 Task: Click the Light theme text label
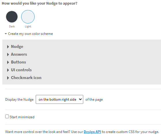28,27
